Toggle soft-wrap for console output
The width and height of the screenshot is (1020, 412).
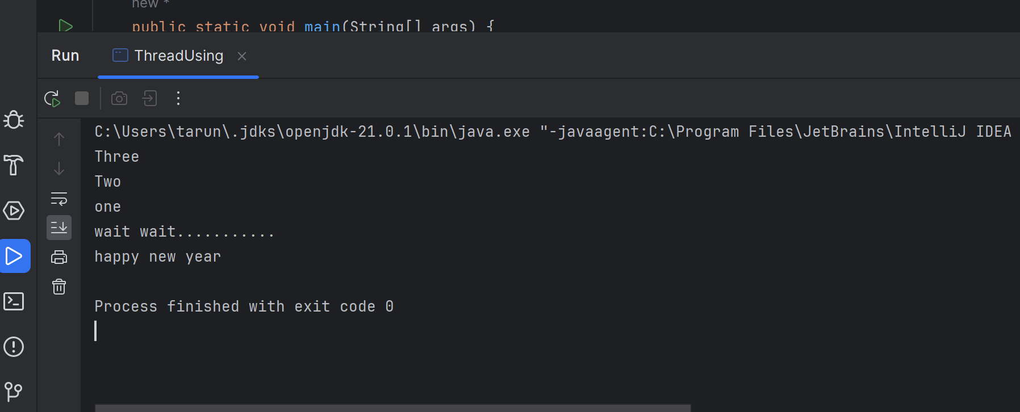click(x=59, y=199)
